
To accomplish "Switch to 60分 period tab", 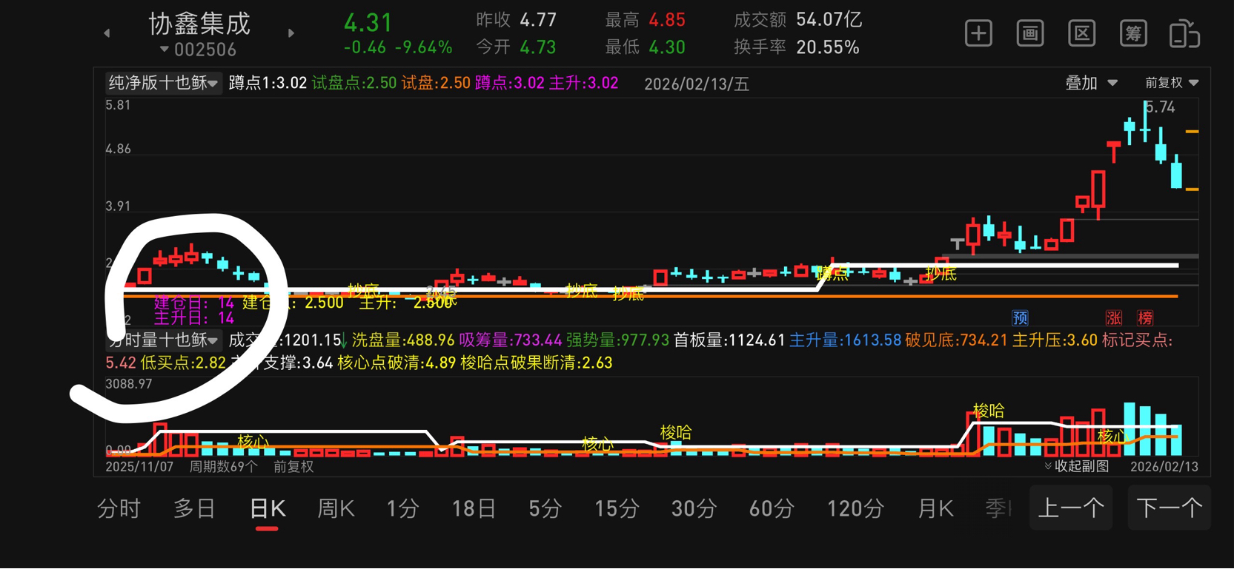I will point(772,509).
